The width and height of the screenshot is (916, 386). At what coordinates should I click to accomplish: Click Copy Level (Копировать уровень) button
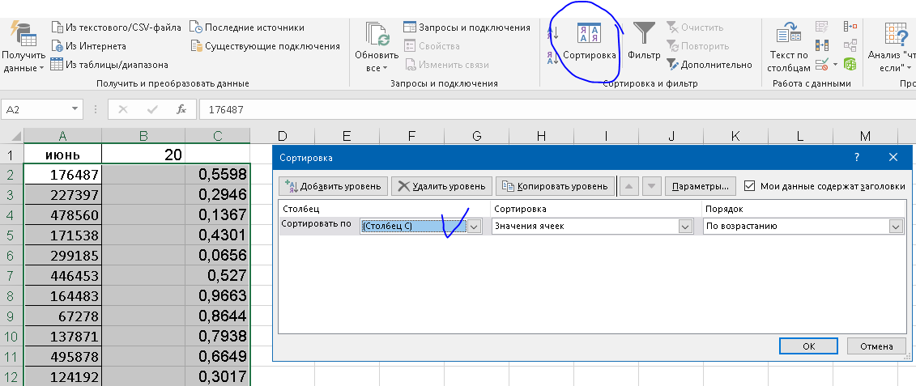556,186
